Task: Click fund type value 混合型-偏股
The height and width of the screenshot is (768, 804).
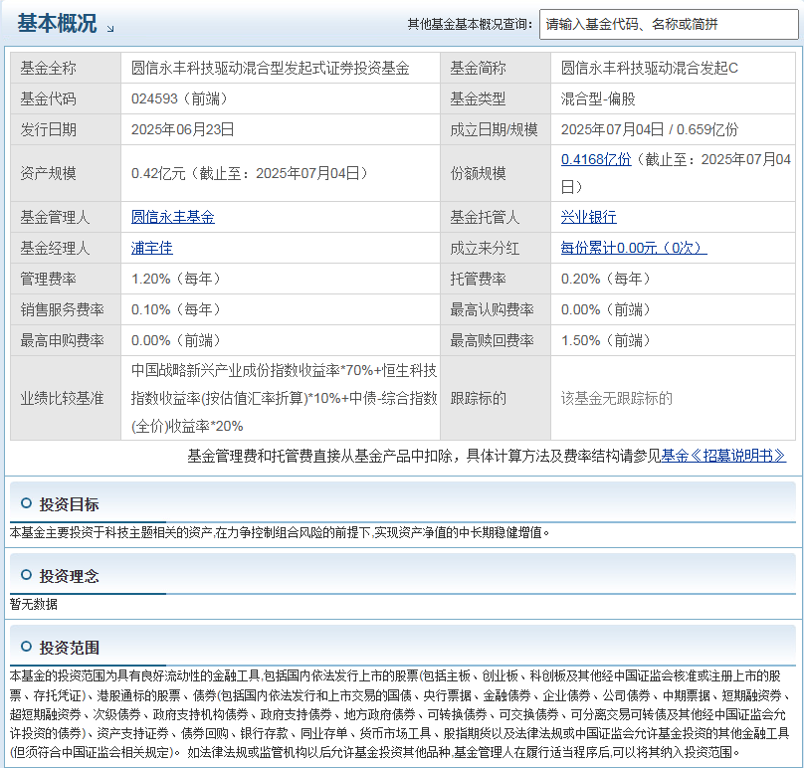Action: tap(598, 98)
